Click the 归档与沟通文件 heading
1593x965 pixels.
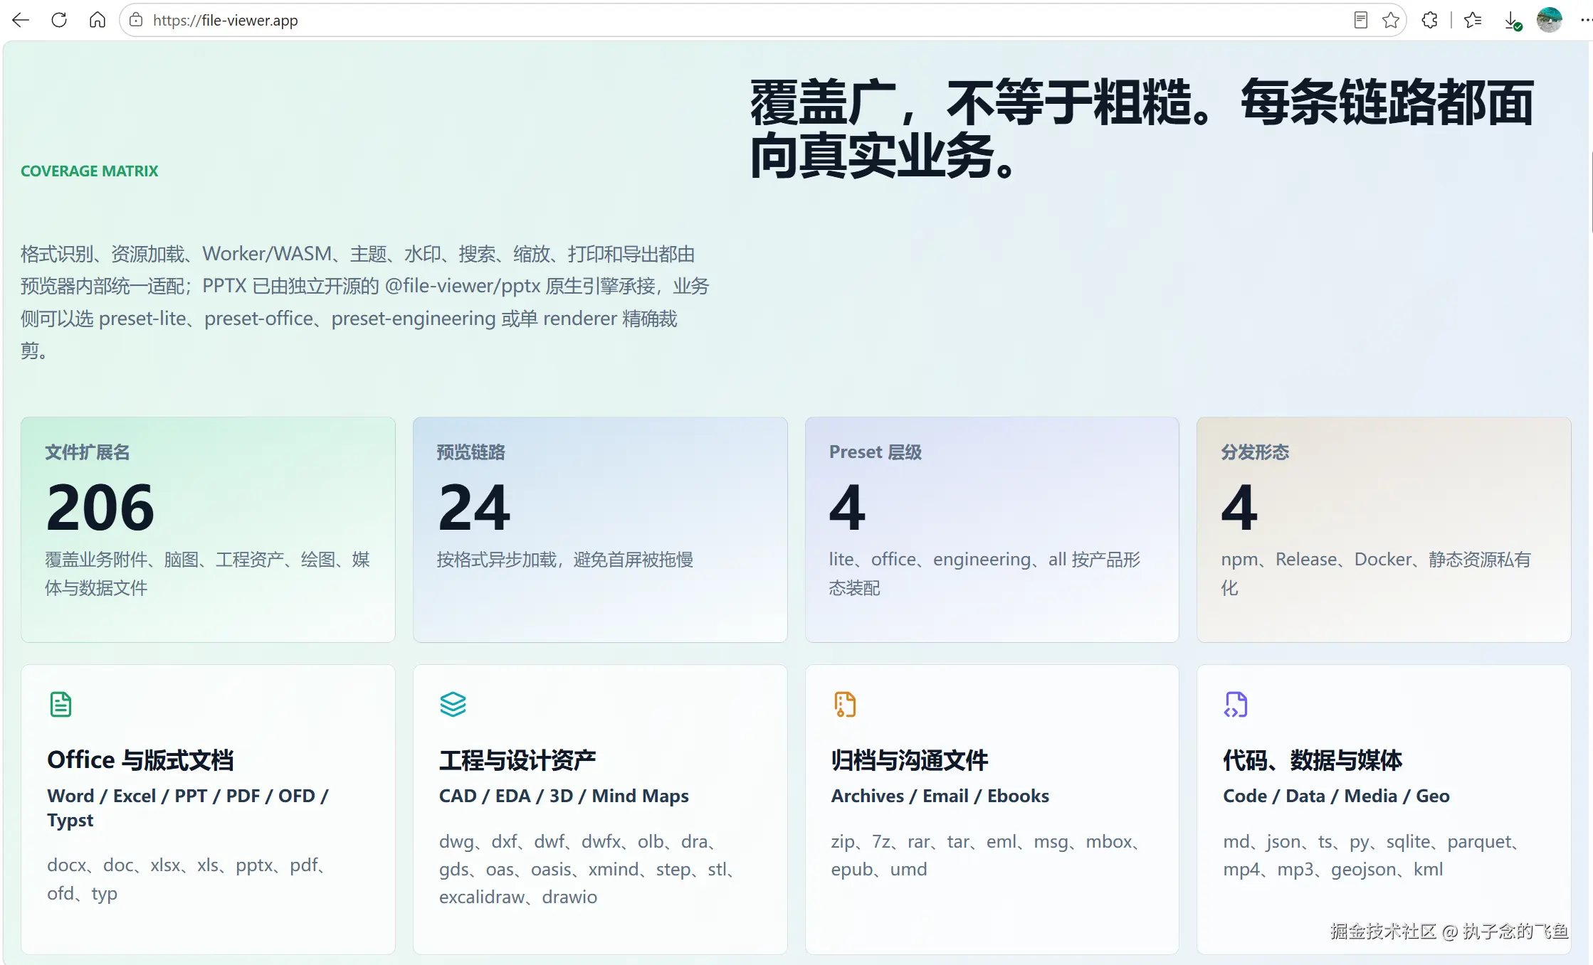pos(910,760)
